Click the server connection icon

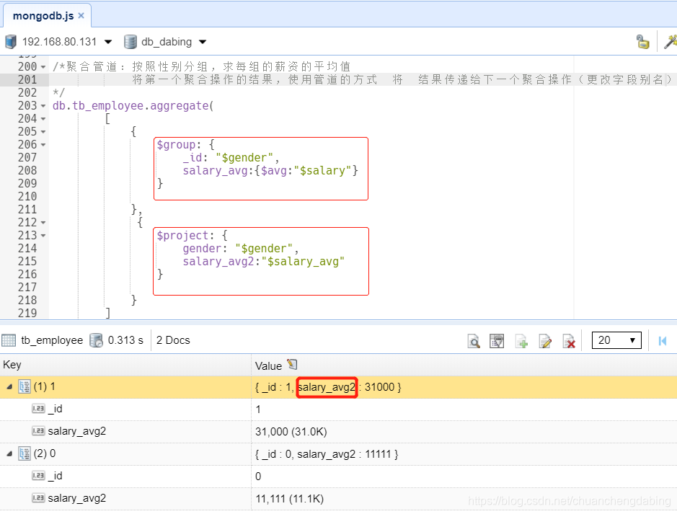pyautogui.click(x=11, y=42)
